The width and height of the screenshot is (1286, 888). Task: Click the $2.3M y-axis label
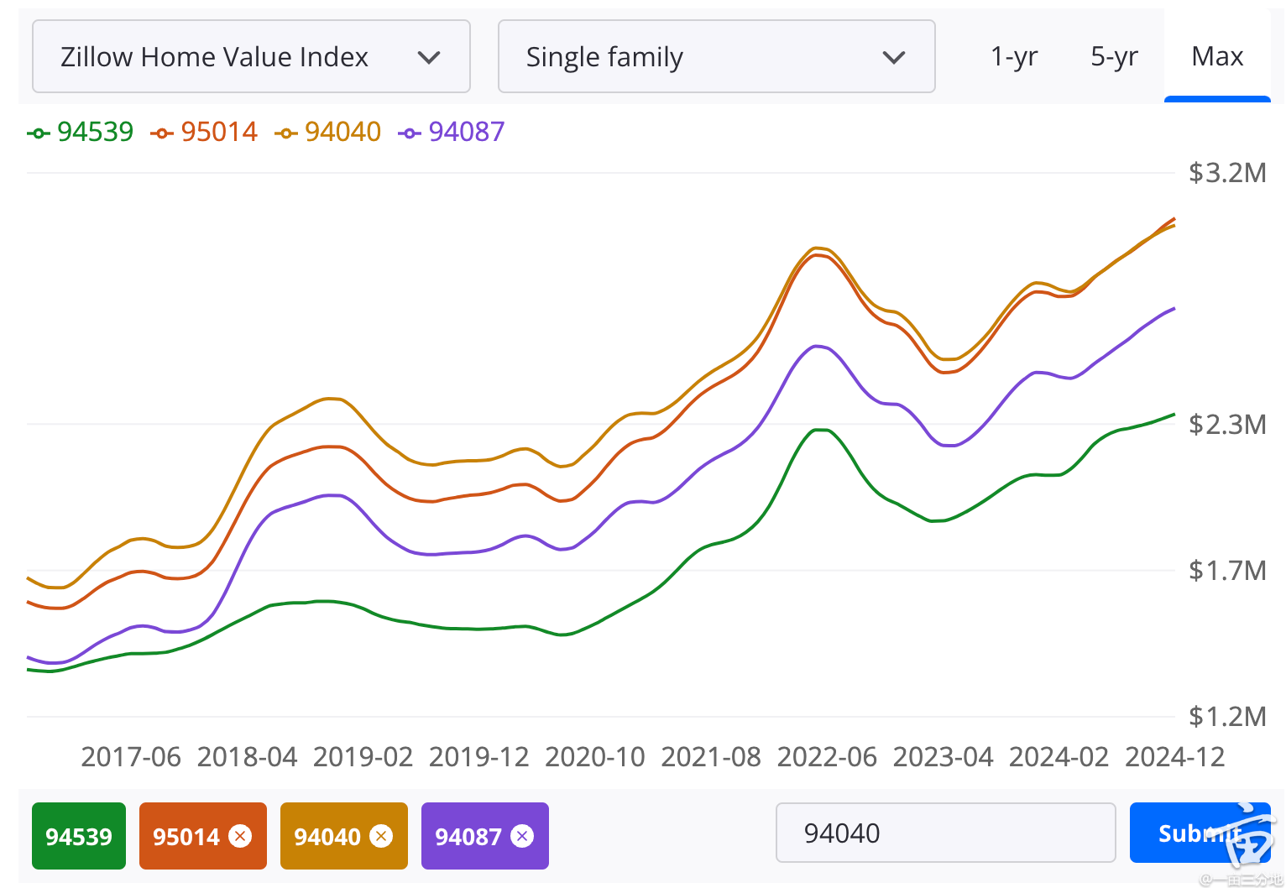(x=1227, y=425)
